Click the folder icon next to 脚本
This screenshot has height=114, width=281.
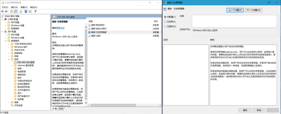click(x=15, y=78)
